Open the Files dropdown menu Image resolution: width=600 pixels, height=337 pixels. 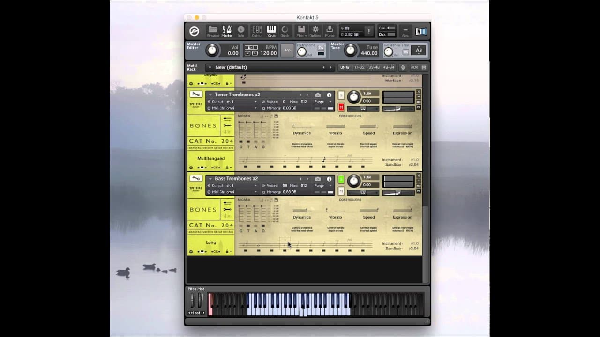[301, 31]
